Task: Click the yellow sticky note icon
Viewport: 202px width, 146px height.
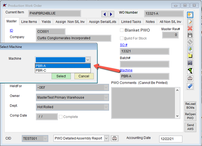Action: point(190,56)
